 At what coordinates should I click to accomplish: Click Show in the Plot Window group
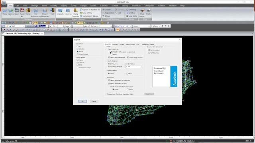[x=106, y=16]
